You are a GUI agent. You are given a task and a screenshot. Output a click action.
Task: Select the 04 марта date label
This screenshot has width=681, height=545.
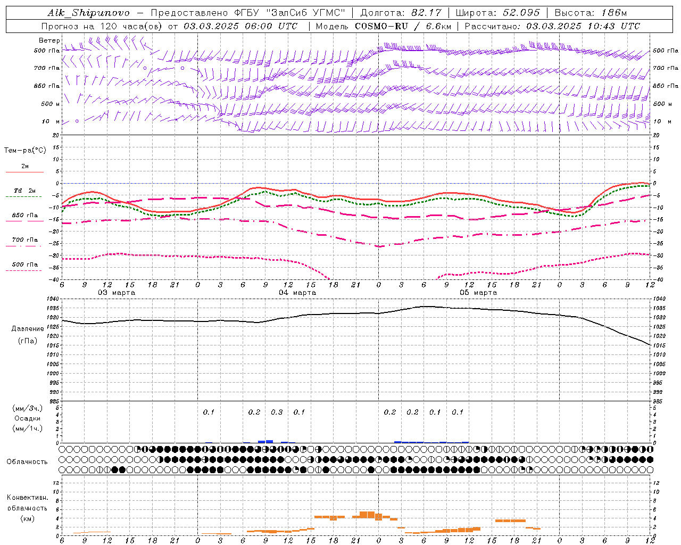[x=297, y=293]
